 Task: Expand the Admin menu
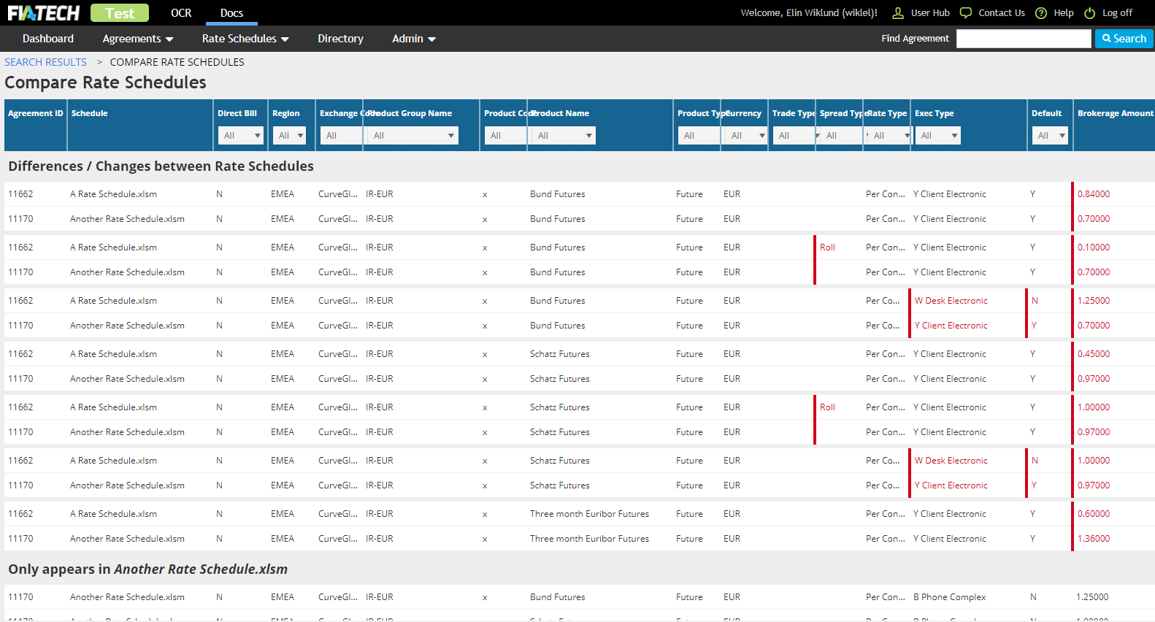point(414,39)
